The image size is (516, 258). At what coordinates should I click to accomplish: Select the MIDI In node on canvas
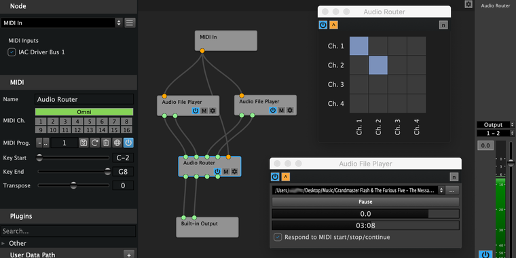click(x=225, y=41)
